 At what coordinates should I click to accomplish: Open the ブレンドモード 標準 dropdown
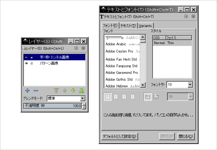(66, 98)
